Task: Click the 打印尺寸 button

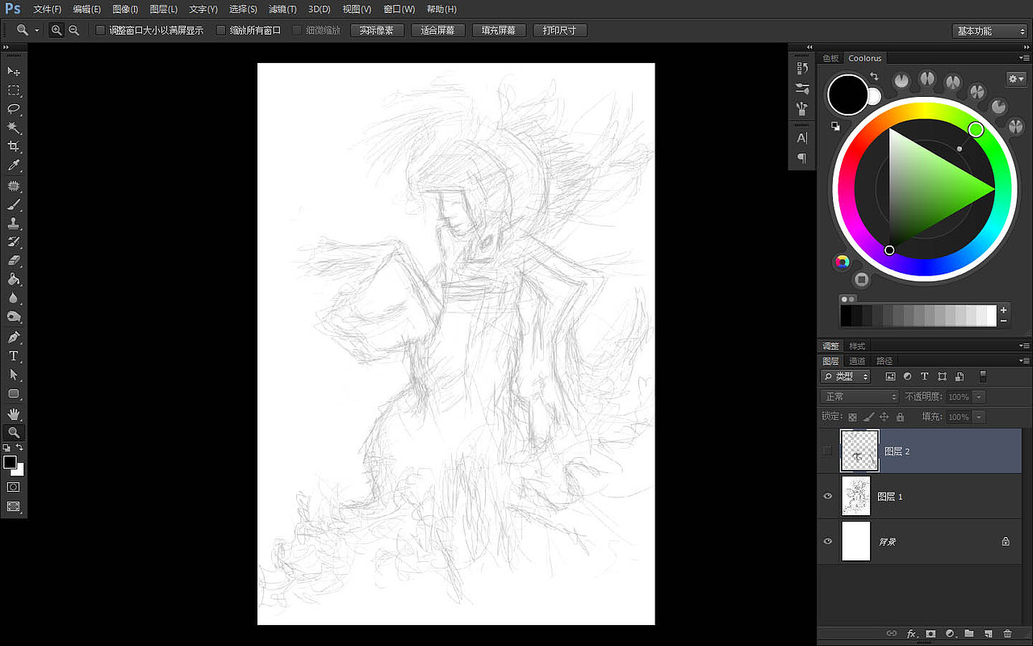Action: [x=559, y=31]
